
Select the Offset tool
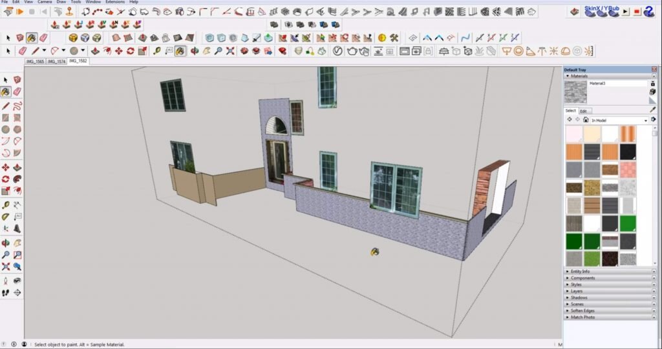17,191
